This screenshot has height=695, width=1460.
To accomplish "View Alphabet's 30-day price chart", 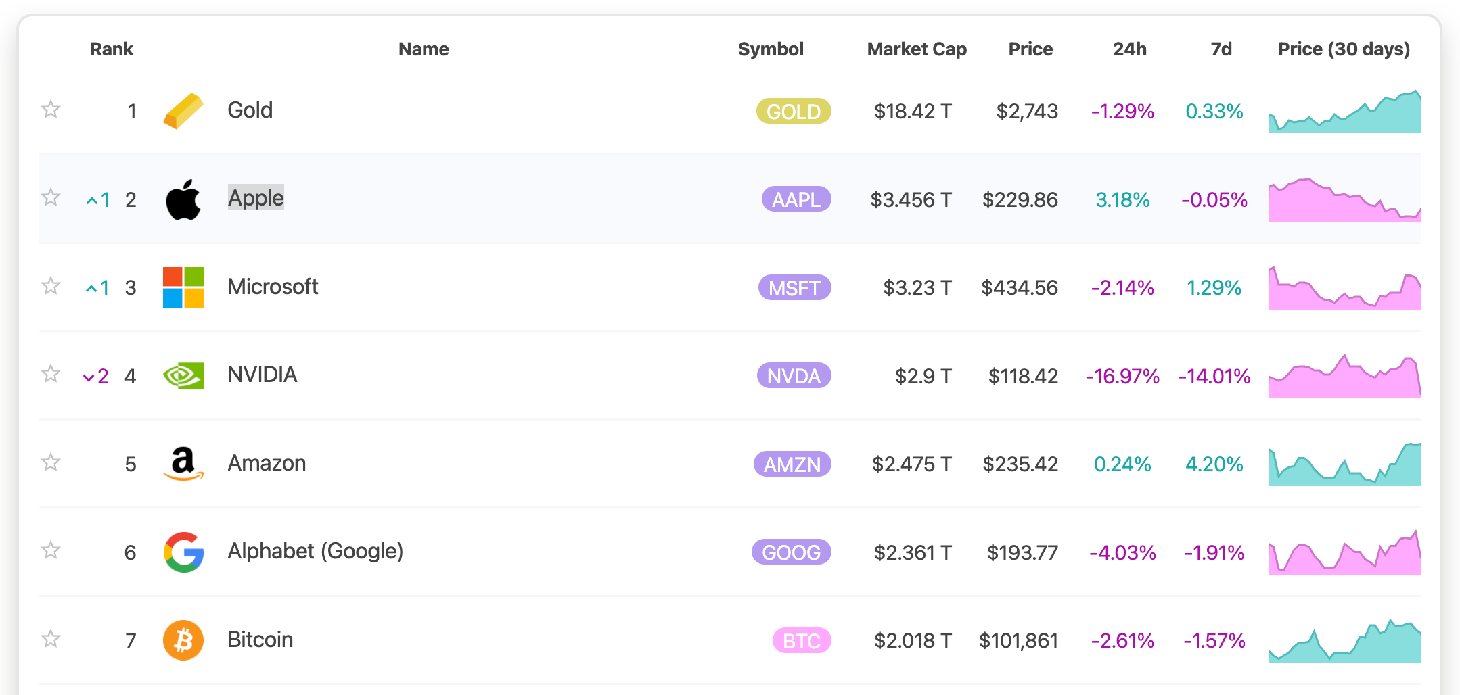I will (x=1344, y=552).
